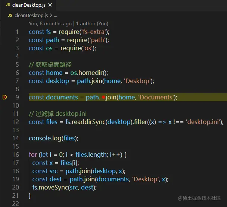Click the 'fs-extra' string on line 1

[94, 32]
